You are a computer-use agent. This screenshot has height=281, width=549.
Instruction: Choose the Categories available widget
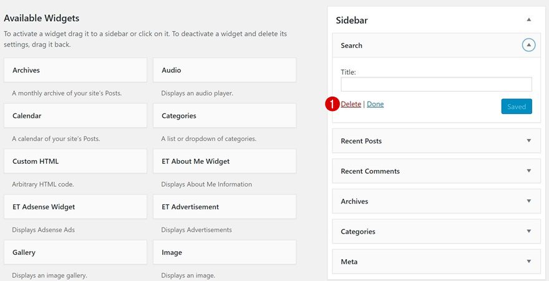224,116
